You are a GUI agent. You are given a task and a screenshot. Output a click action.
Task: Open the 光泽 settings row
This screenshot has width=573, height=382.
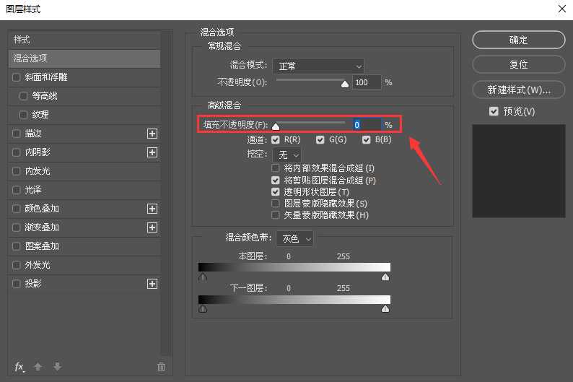tap(84, 190)
